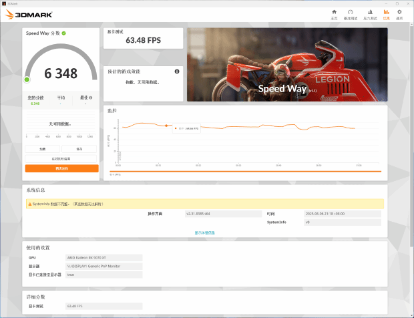Click the yellow SystemInfo incomplete-data warning text
Viewport: 414px width, 318px height.
pos(68,204)
